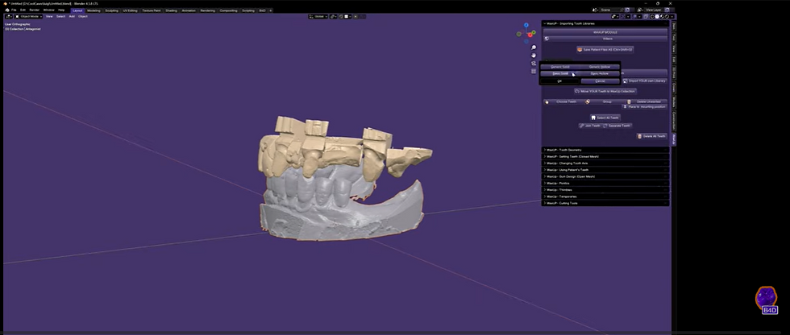The width and height of the screenshot is (790, 335).
Task: Toggle the camera view icon
Action: (x=534, y=64)
